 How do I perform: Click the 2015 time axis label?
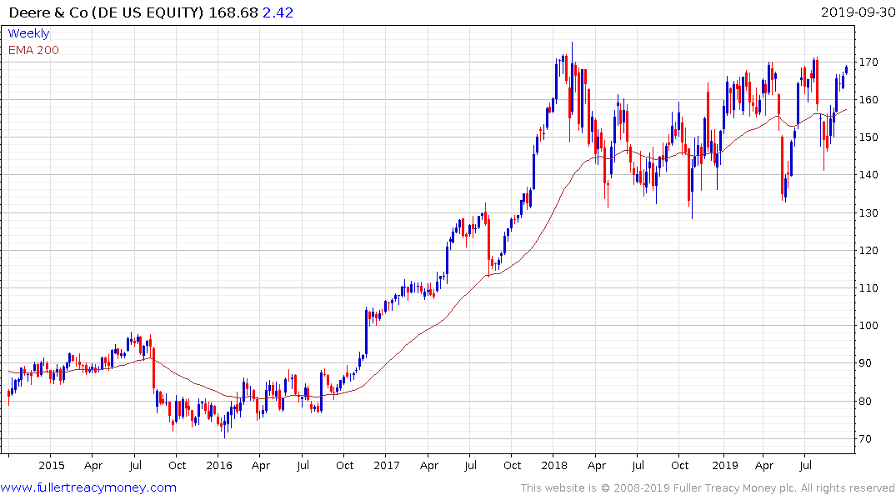pyautogui.click(x=52, y=465)
